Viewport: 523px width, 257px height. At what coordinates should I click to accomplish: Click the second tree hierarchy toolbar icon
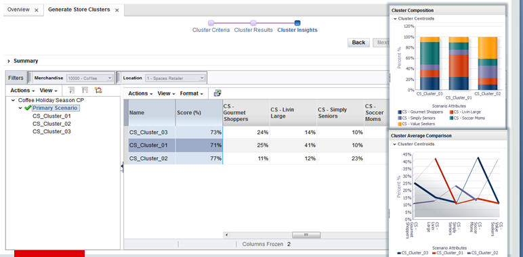point(85,90)
